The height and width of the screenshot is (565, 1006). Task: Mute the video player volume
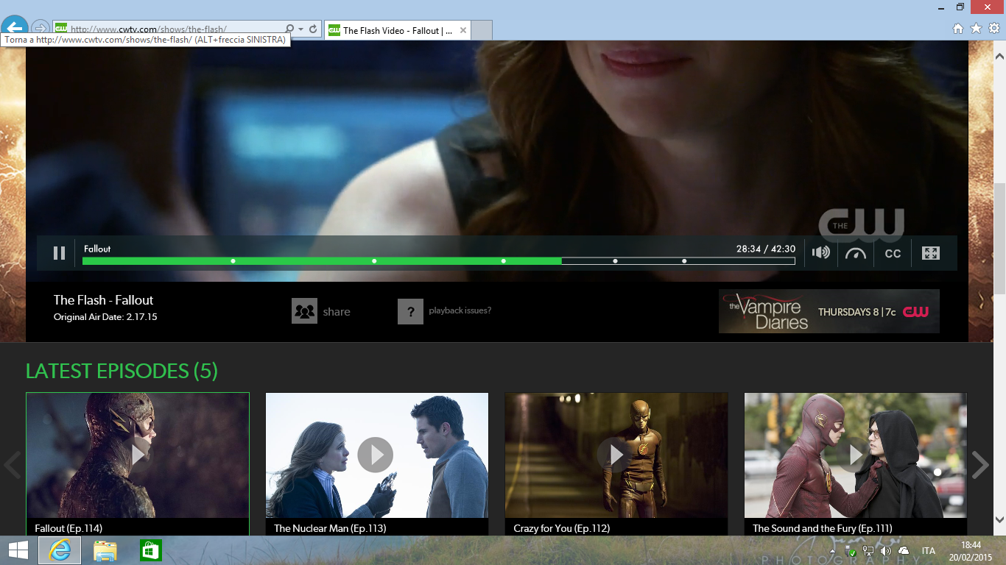pyautogui.click(x=820, y=253)
